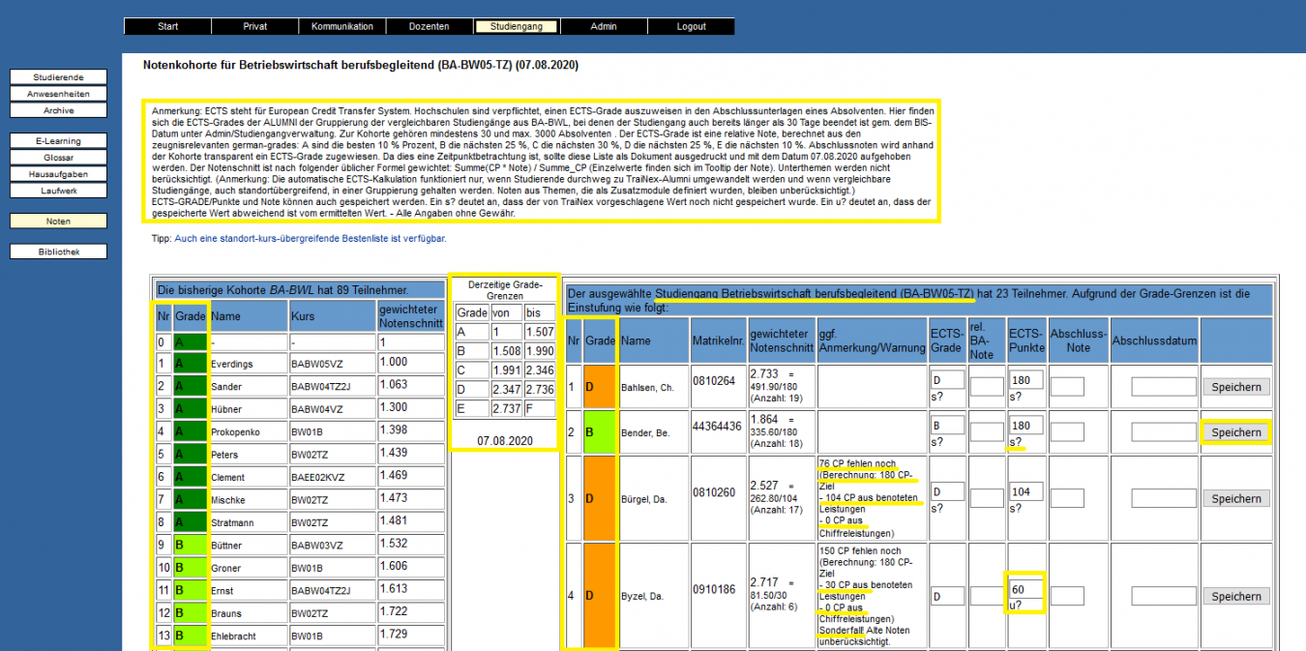The width and height of the screenshot is (1306, 651).
Task: Open the Anwesenheiten sidebar page
Action: 58,93
